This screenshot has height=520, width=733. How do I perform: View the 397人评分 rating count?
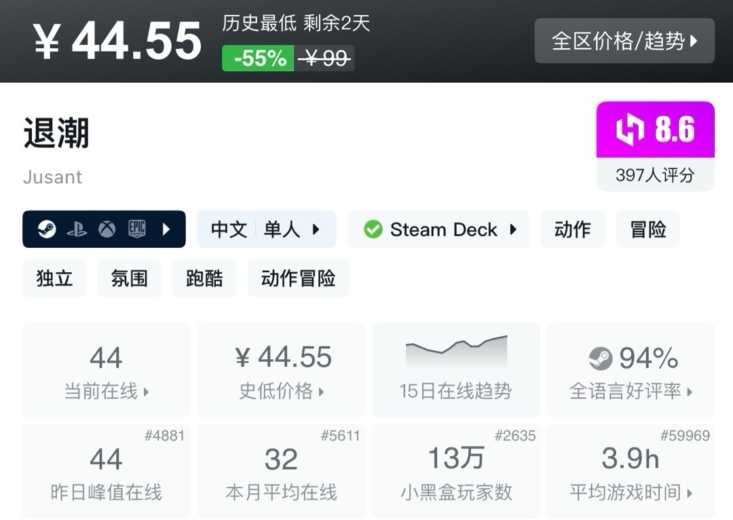(655, 175)
